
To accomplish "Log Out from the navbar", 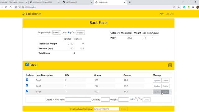I will (169, 14).
